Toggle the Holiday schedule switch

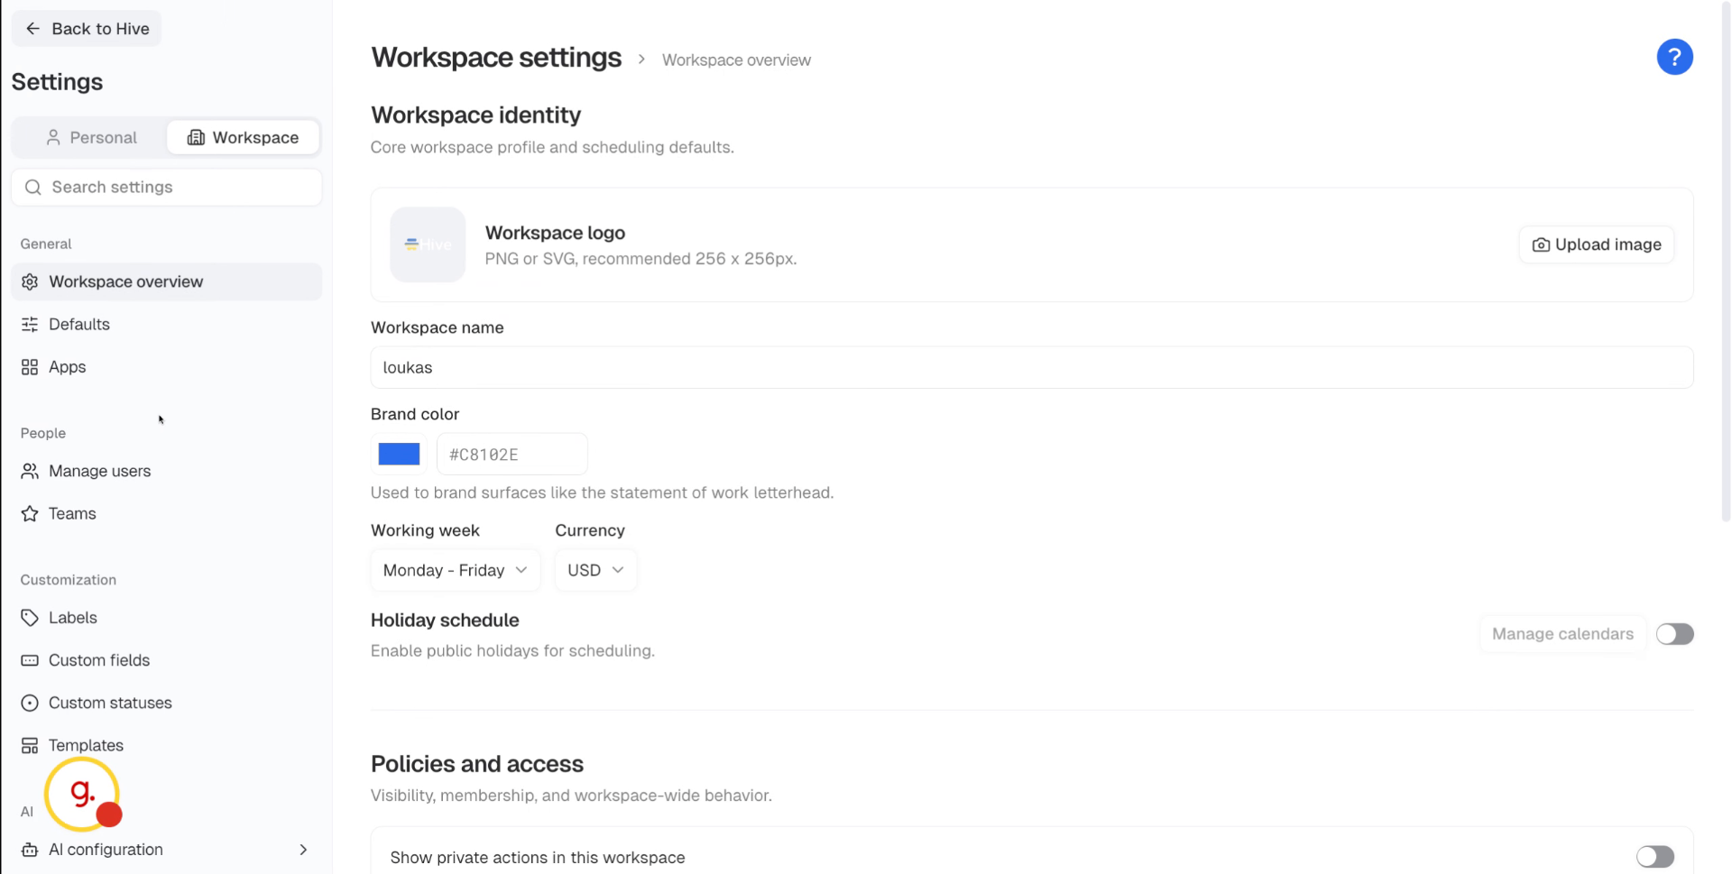click(x=1674, y=634)
